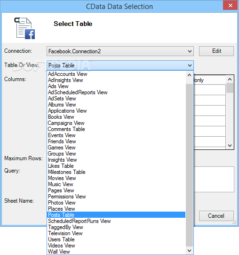Click the window resize grip
The width and height of the screenshot is (239, 255).
click(x=234, y=222)
